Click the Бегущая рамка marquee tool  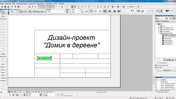tap(3, 16)
